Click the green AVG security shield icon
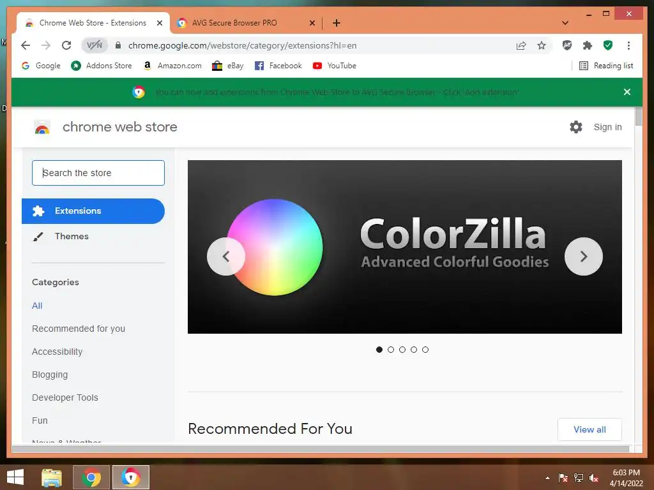The width and height of the screenshot is (654, 490). click(608, 45)
